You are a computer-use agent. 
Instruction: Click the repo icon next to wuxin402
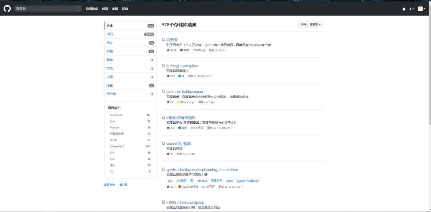point(163,143)
